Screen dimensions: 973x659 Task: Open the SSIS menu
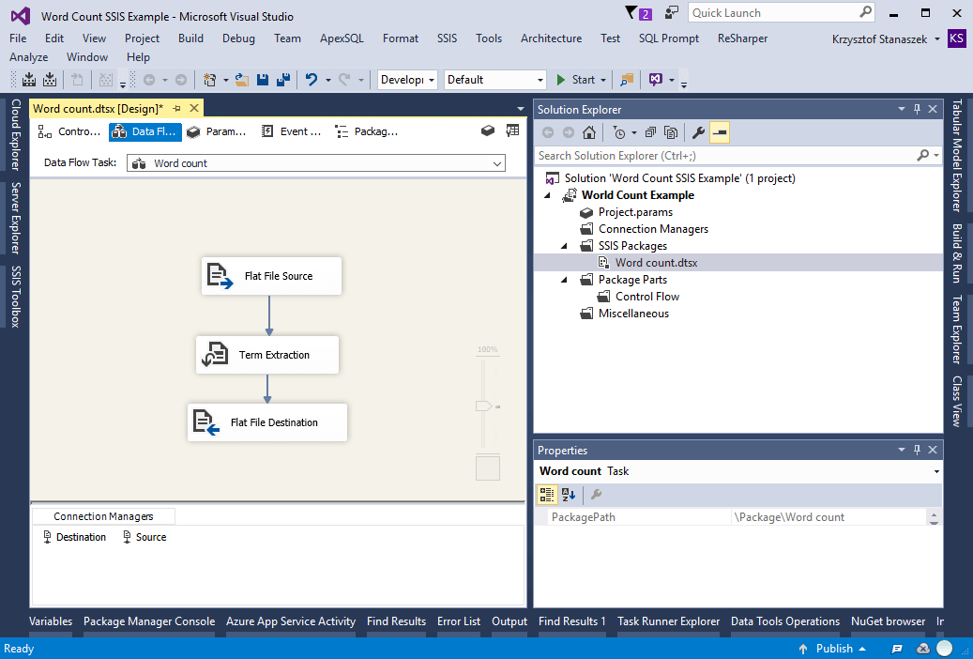point(447,38)
